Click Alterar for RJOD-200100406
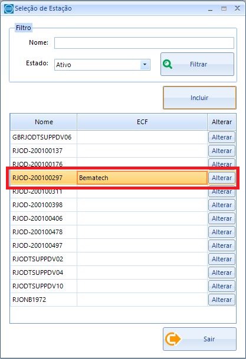246x359 pixels. [x=222, y=218]
